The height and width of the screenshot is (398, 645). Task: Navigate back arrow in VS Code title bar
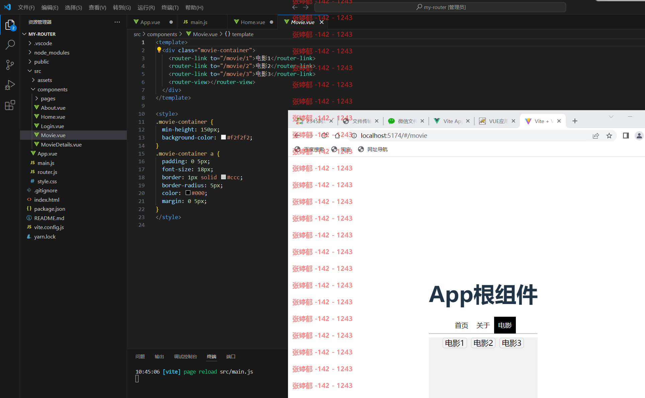click(x=295, y=7)
